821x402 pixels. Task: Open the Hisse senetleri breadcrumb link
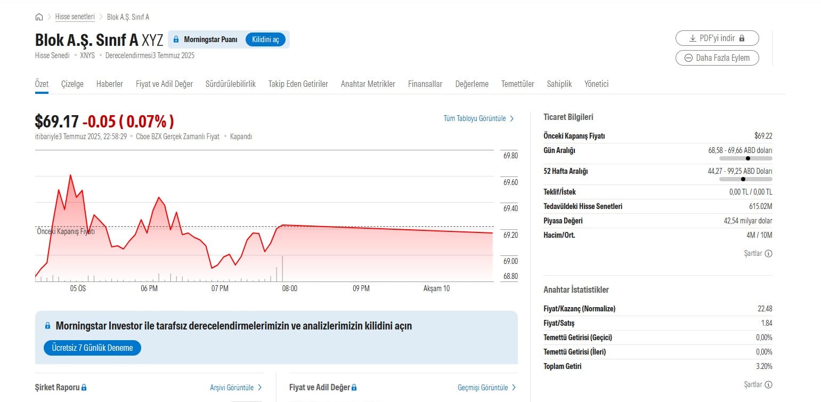click(x=75, y=17)
